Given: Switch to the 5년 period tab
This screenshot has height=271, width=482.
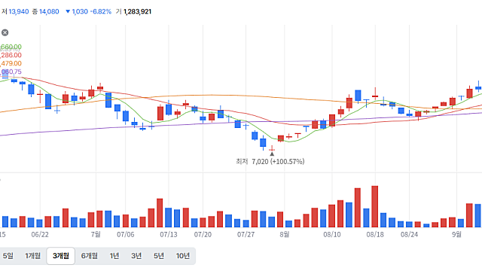Looking at the screenshot, I should [x=159, y=256].
